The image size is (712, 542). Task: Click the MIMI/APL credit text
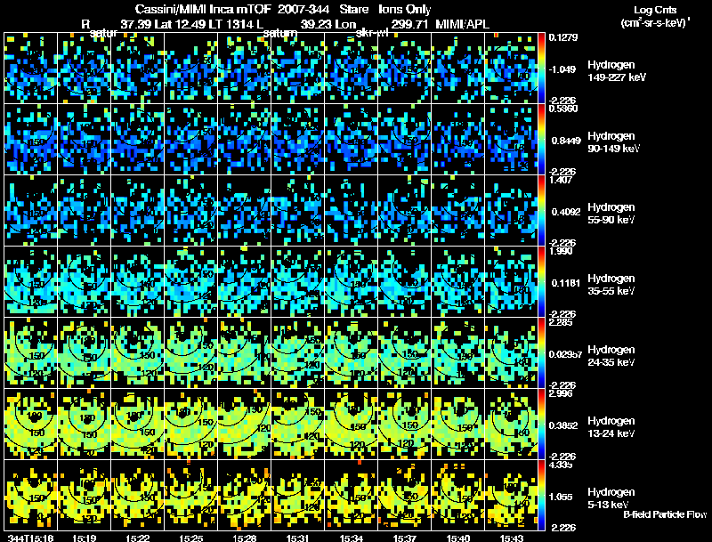click(463, 24)
